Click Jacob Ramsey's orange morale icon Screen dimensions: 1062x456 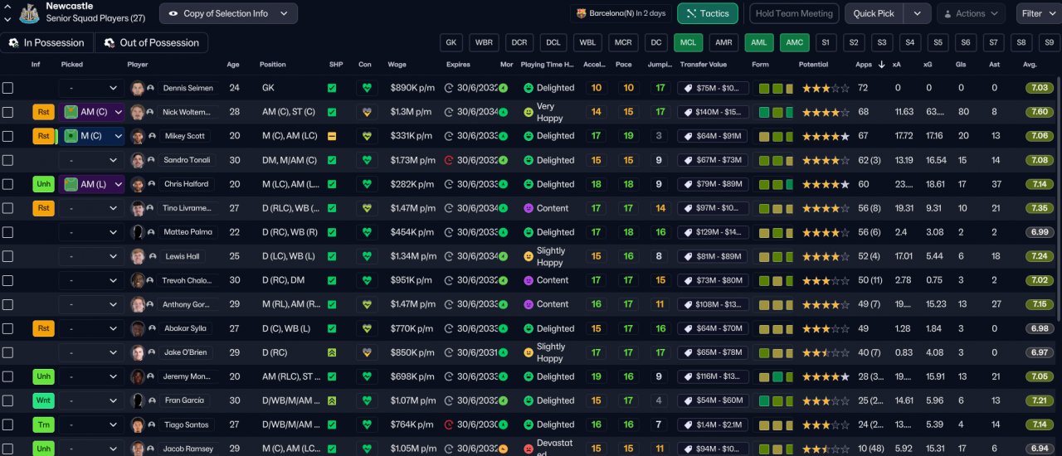pyautogui.click(x=503, y=449)
